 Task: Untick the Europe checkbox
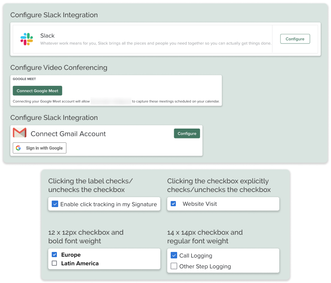pos(54,255)
